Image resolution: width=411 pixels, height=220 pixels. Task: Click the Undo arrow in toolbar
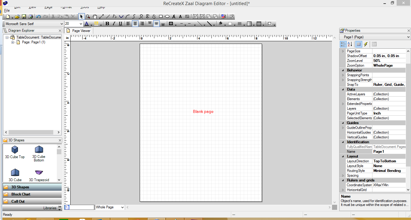[38, 16]
